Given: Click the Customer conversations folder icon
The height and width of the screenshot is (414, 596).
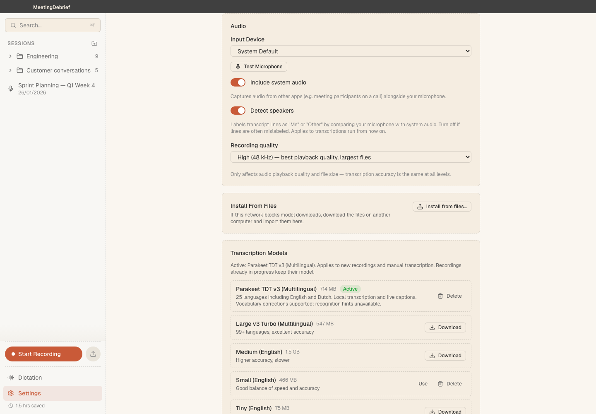Looking at the screenshot, I should tap(20, 70).
